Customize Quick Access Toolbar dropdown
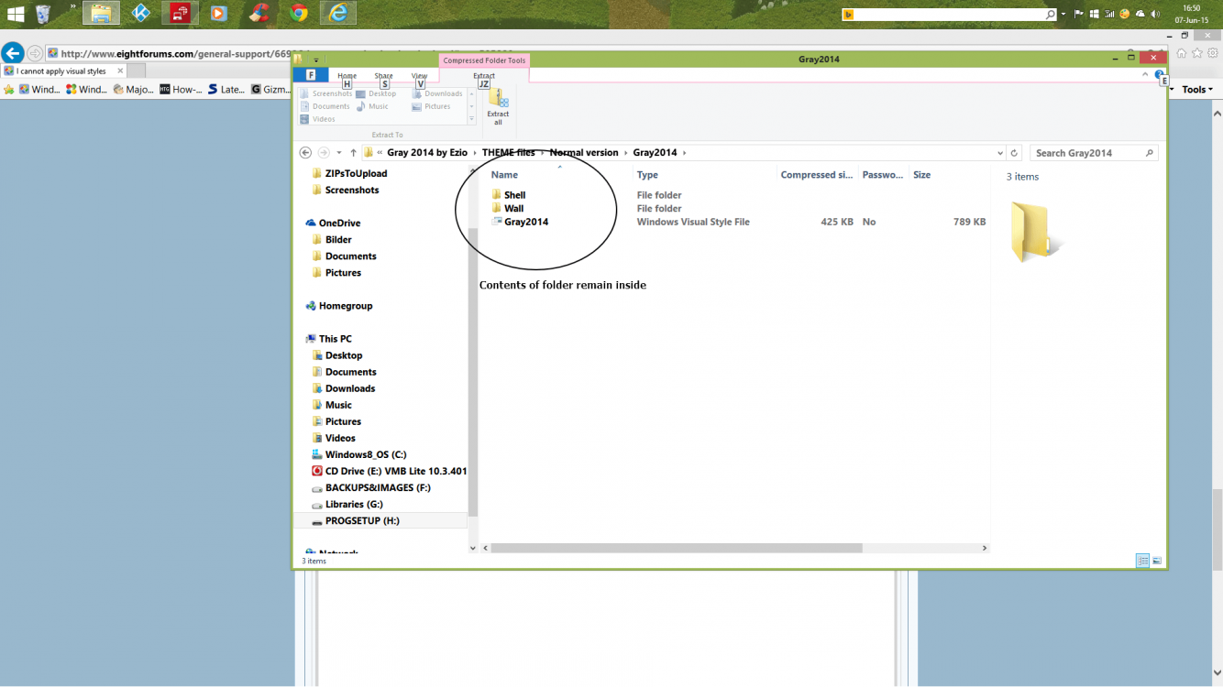This screenshot has width=1223, height=687. pos(316,60)
